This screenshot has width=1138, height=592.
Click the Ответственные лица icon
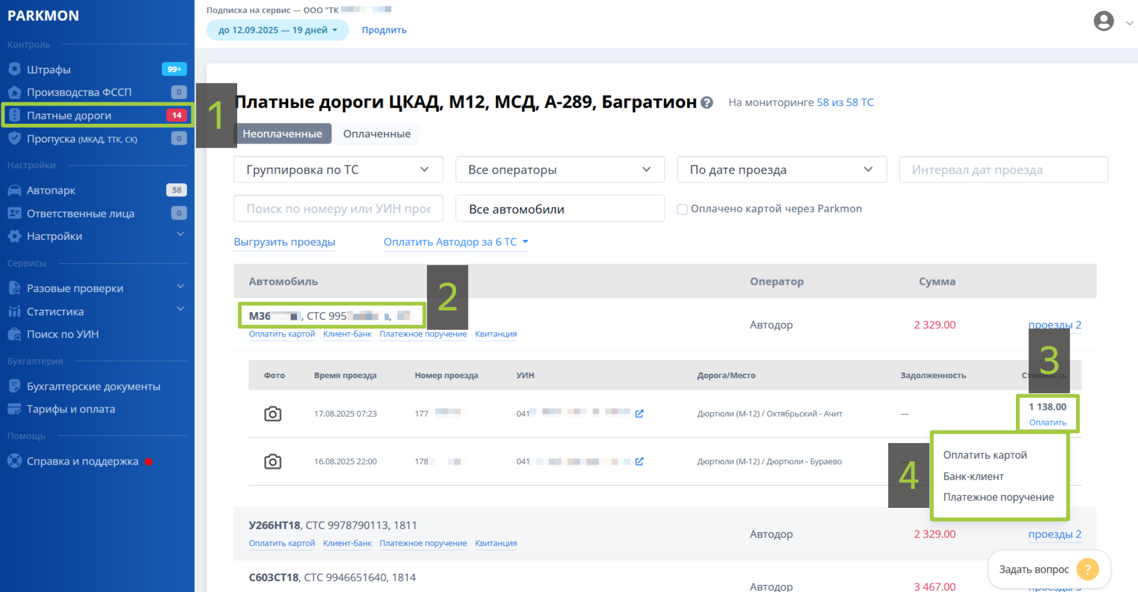(x=14, y=213)
